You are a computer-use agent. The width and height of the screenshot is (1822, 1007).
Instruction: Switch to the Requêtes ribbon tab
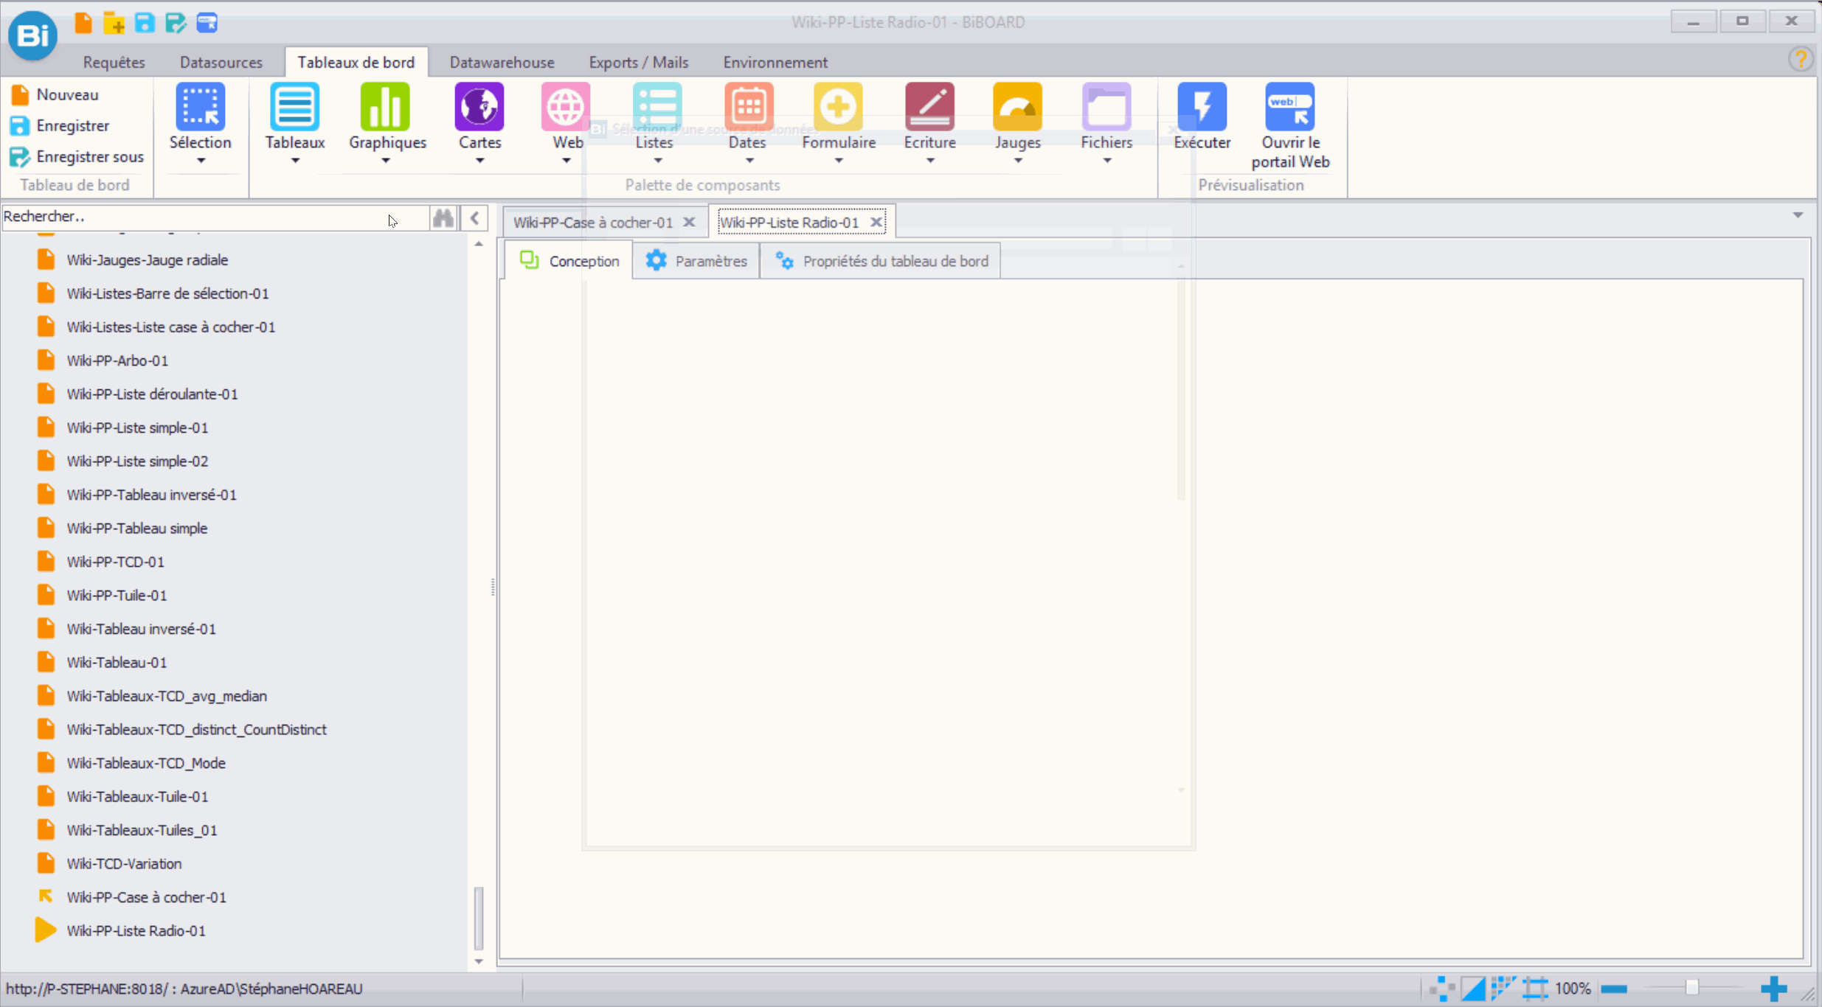[x=114, y=62]
